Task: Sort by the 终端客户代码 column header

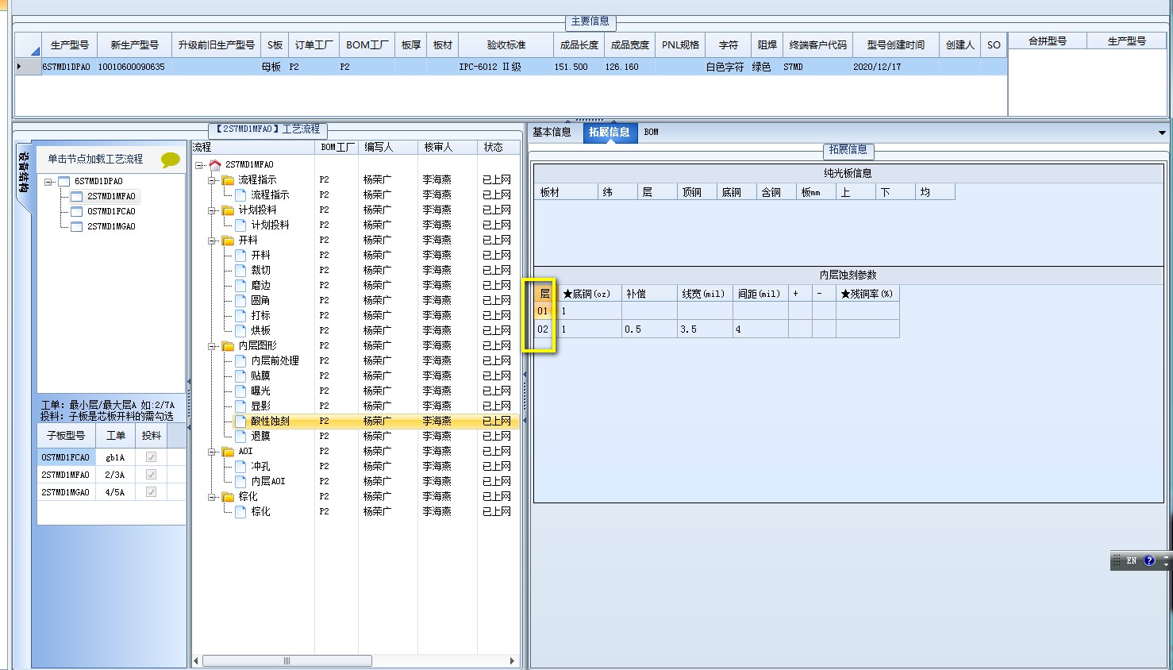Action: tap(817, 44)
